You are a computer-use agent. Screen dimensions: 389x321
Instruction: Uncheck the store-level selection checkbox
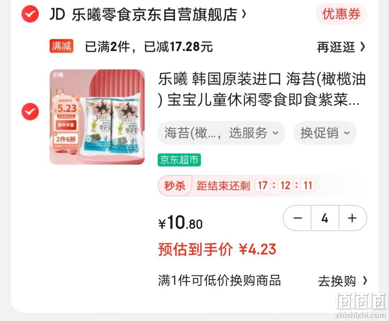(x=30, y=14)
